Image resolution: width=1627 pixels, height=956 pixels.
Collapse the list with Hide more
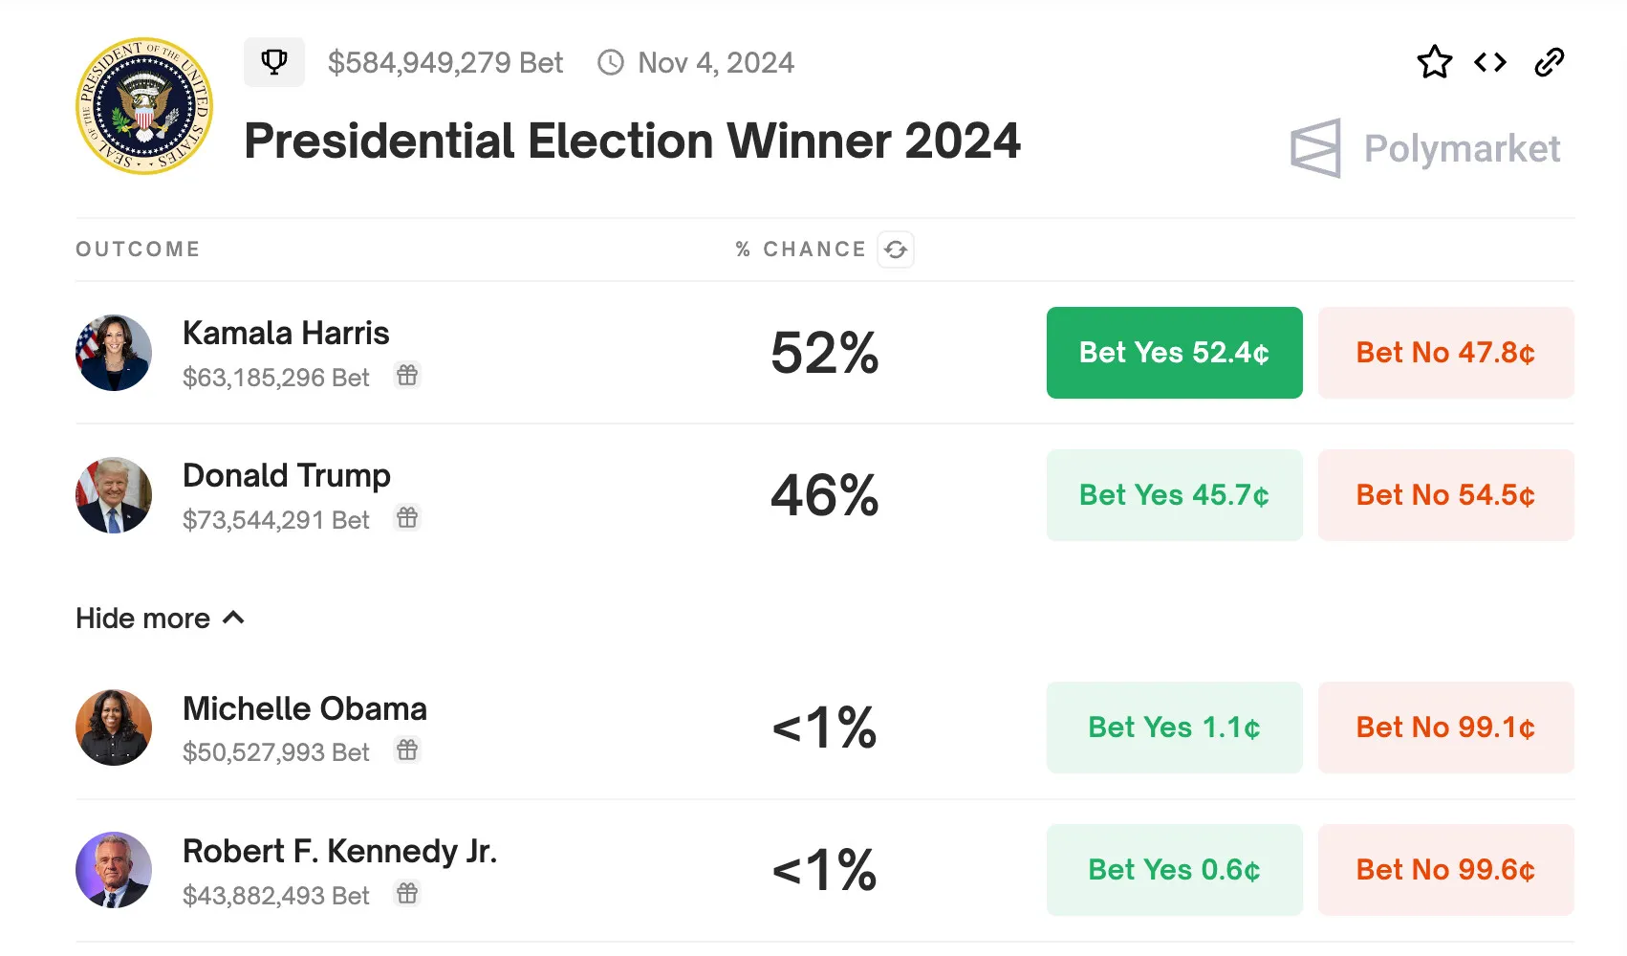(160, 619)
